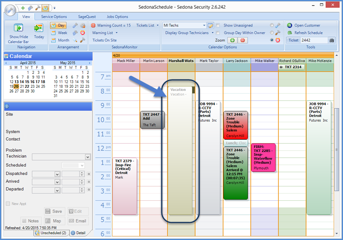Click the blue wrench quick access icon
This screenshot has width=343, height=240.
[30, 8]
